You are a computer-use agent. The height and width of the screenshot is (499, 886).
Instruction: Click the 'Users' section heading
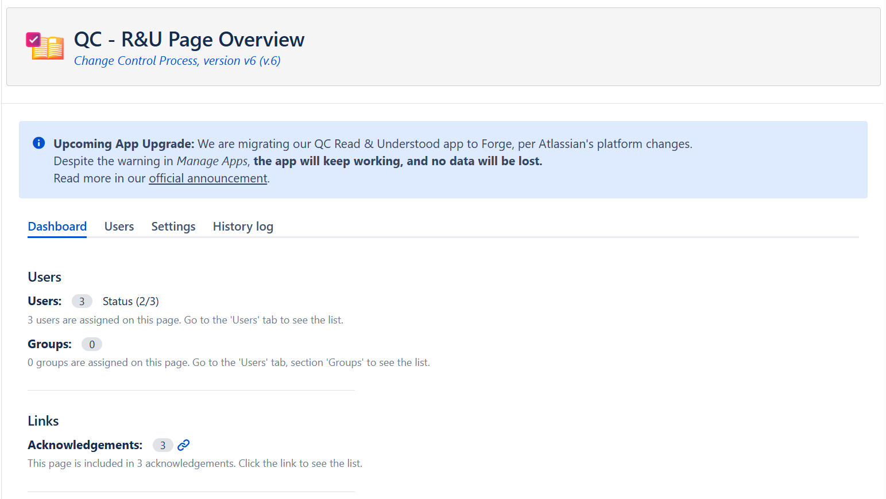(x=45, y=277)
